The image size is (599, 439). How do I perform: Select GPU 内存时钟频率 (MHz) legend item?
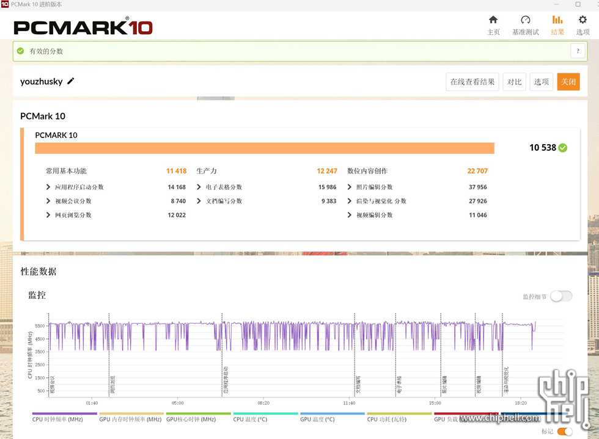click(131, 418)
